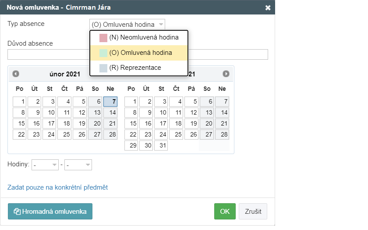Click the green Omluvená hodina color swatch
This screenshot has height=230, width=368.
tap(103, 53)
